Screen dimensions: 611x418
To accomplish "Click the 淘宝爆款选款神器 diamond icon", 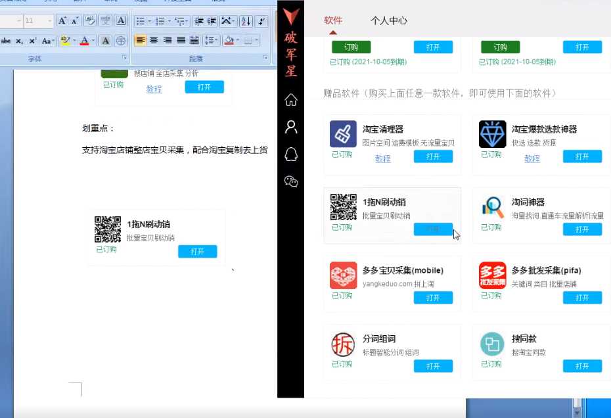I will click(x=492, y=133).
